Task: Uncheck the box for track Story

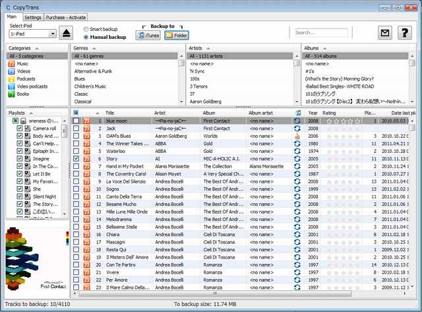Action: coord(76,158)
